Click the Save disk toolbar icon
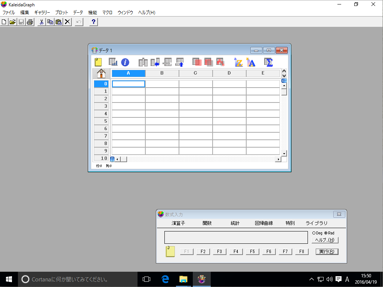This screenshot has height=287, width=383. point(21,22)
